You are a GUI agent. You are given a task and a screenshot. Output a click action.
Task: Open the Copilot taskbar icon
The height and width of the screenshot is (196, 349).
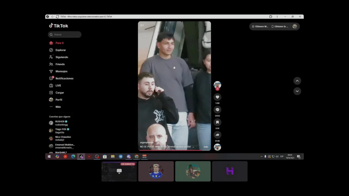pos(57,157)
